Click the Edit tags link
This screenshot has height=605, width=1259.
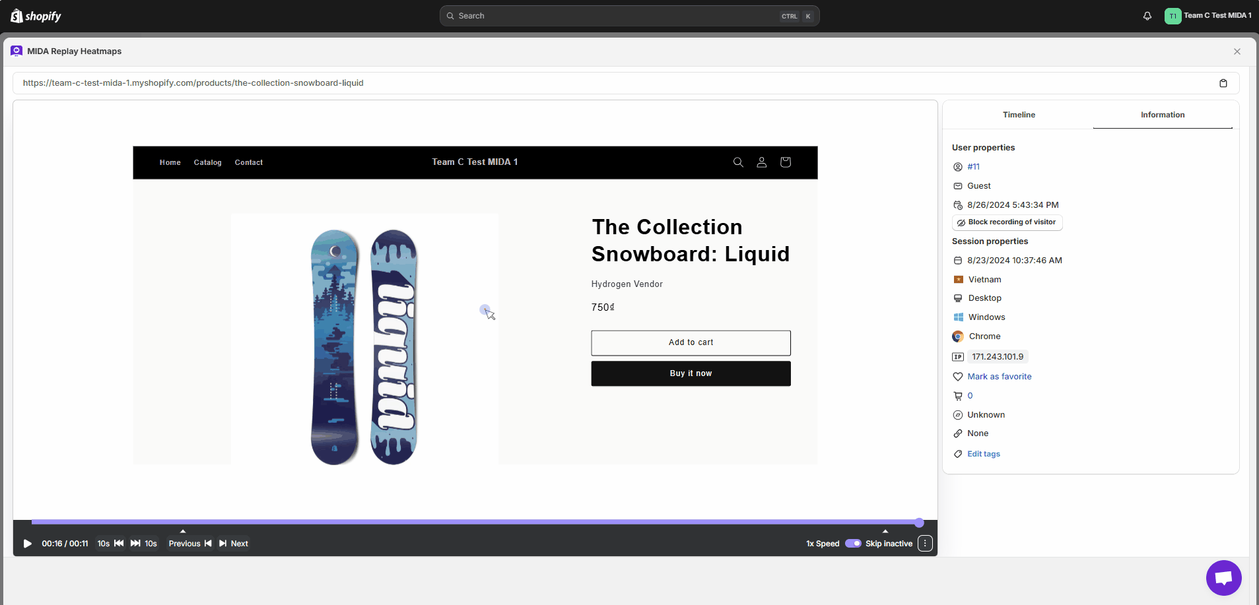coord(983,454)
